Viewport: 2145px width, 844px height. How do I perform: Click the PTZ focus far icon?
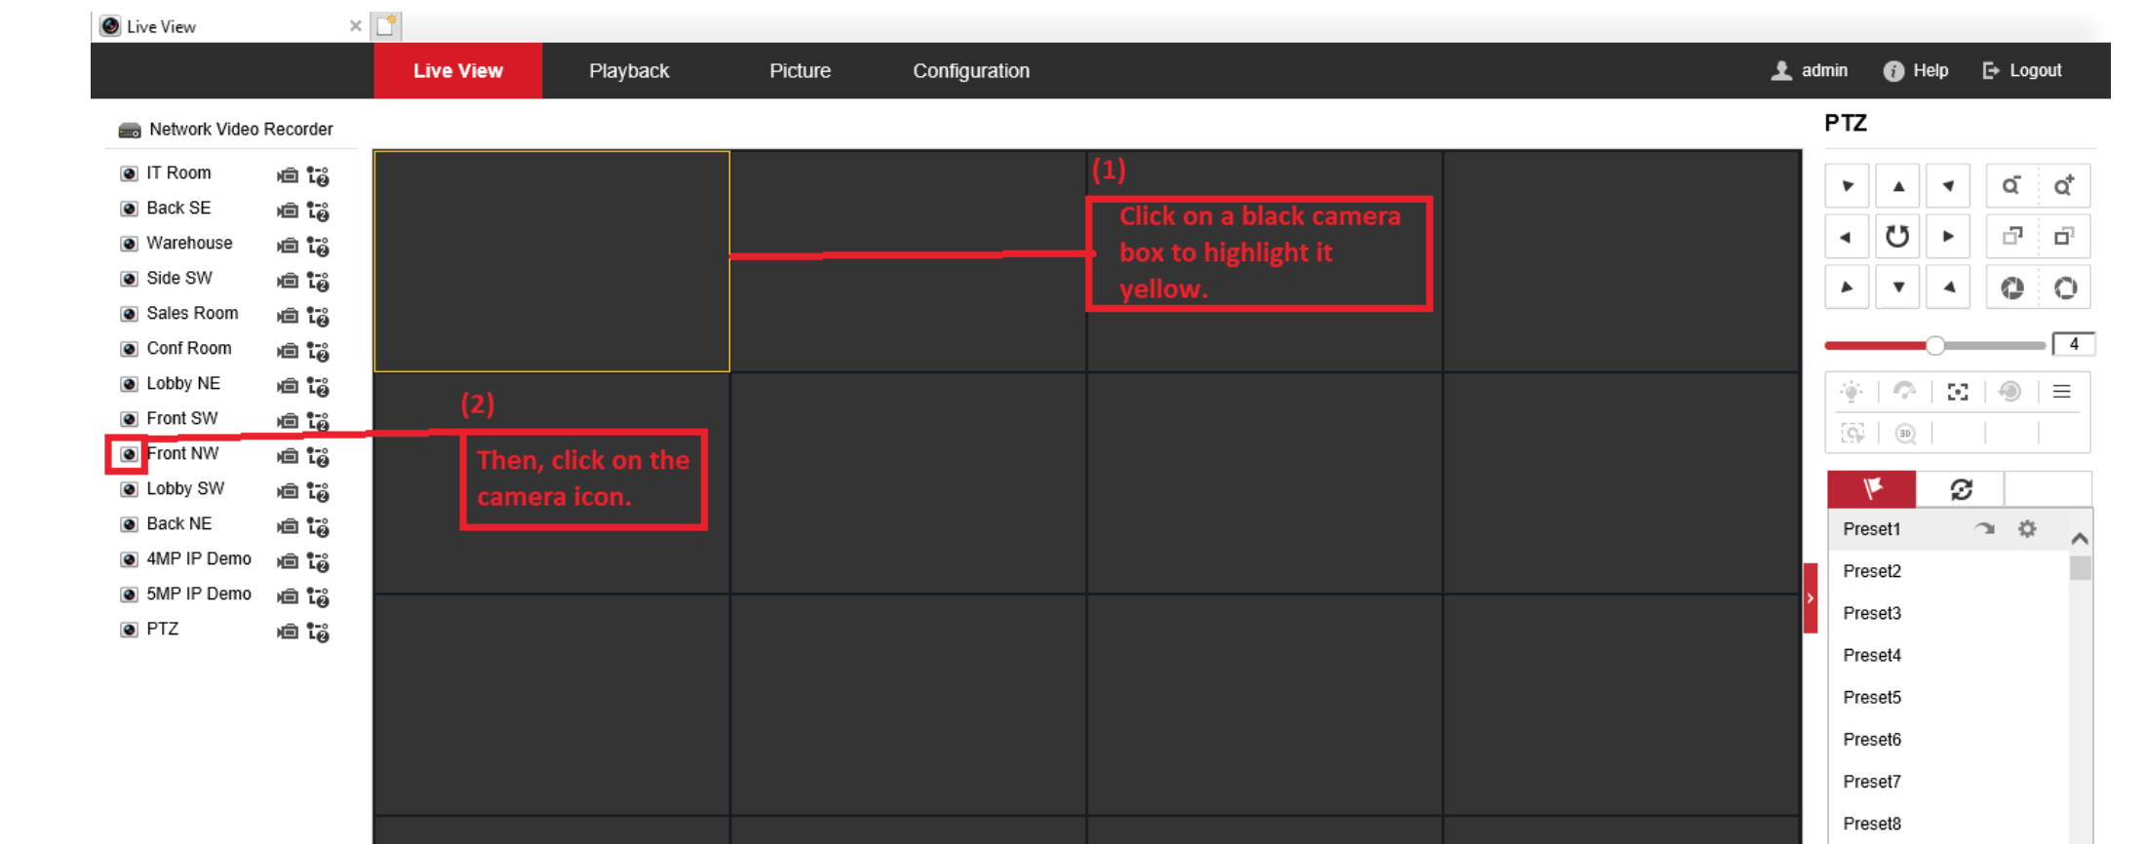(2063, 236)
